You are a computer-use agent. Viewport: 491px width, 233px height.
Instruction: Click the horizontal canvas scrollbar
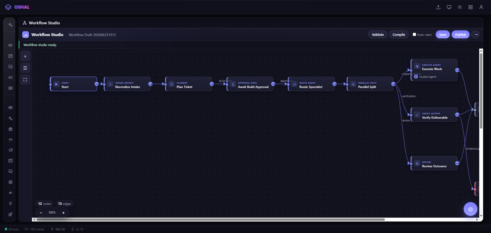(x=211, y=219)
